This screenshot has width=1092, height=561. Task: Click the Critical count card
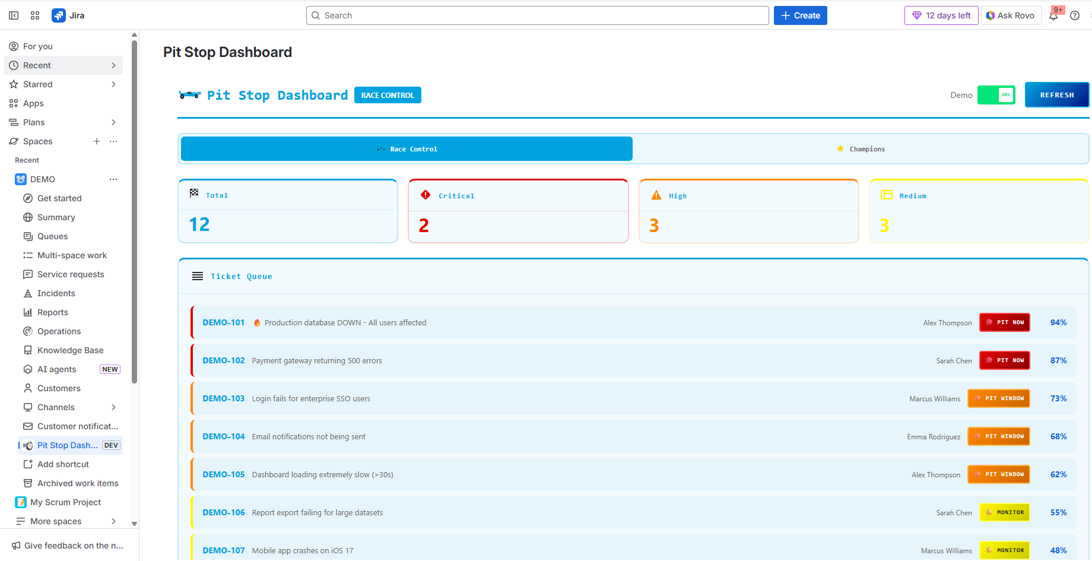click(x=518, y=211)
